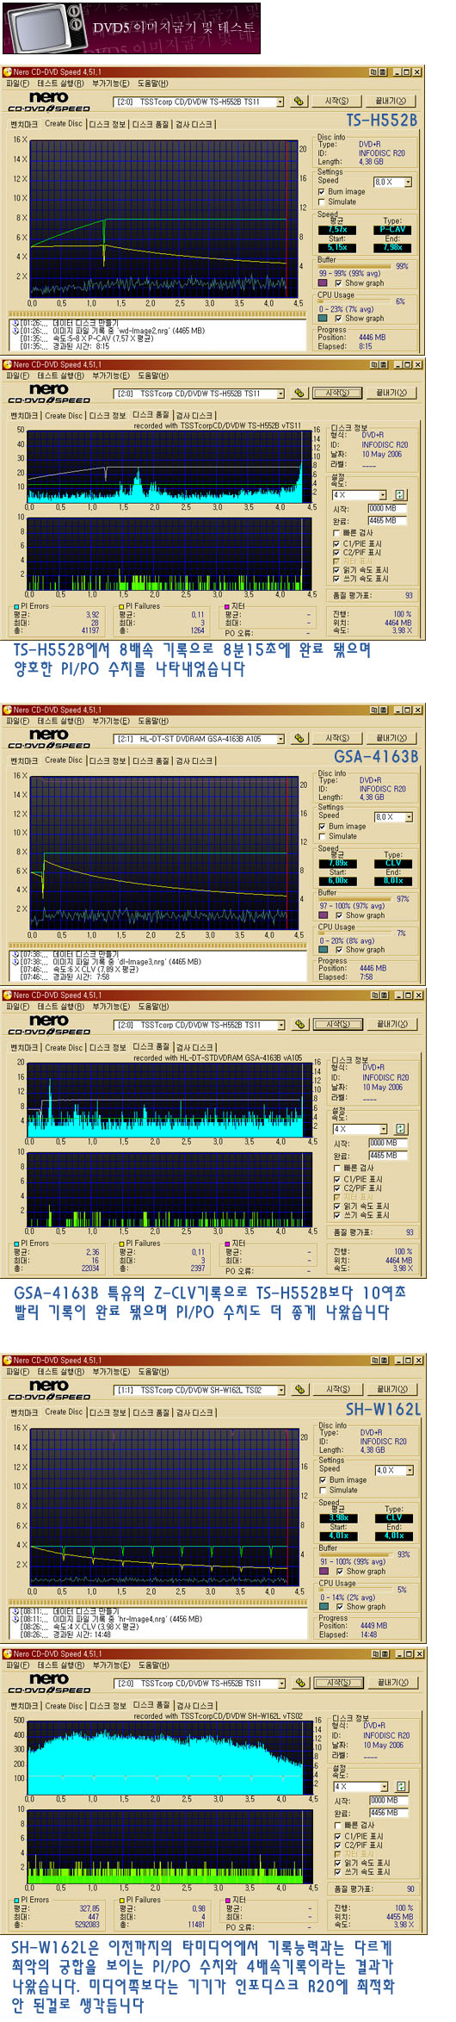Click refresh icon beside 4X speed, TS-H552B scan window

[x=400, y=495]
